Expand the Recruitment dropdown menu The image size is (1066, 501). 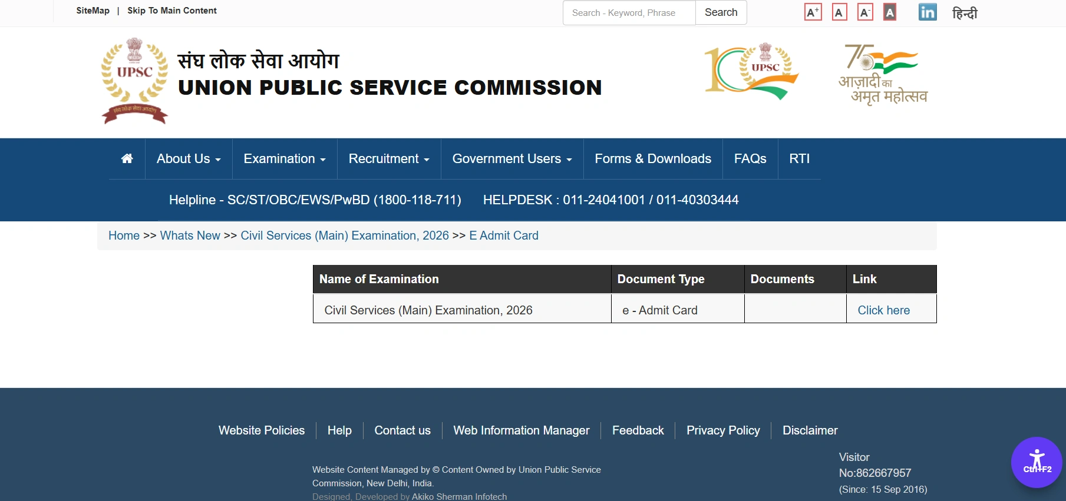pos(389,159)
